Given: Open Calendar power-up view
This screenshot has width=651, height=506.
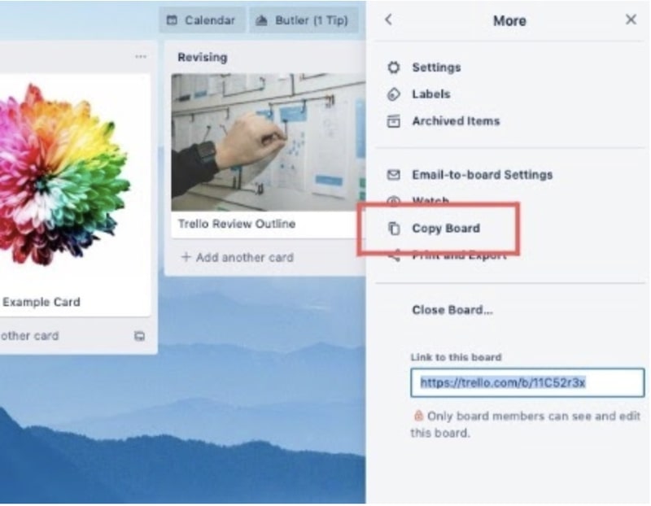Looking at the screenshot, I should (201, 20).
